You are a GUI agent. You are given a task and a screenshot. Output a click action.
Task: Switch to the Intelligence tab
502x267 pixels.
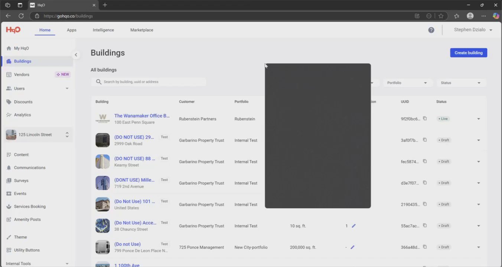click(103, 30)
